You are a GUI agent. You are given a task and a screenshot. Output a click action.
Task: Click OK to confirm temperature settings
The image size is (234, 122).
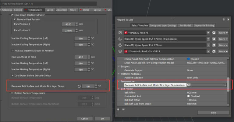click(102, 119)
